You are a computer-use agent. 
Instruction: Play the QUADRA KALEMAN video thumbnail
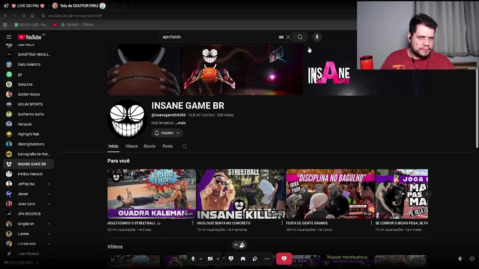[151, 194]
